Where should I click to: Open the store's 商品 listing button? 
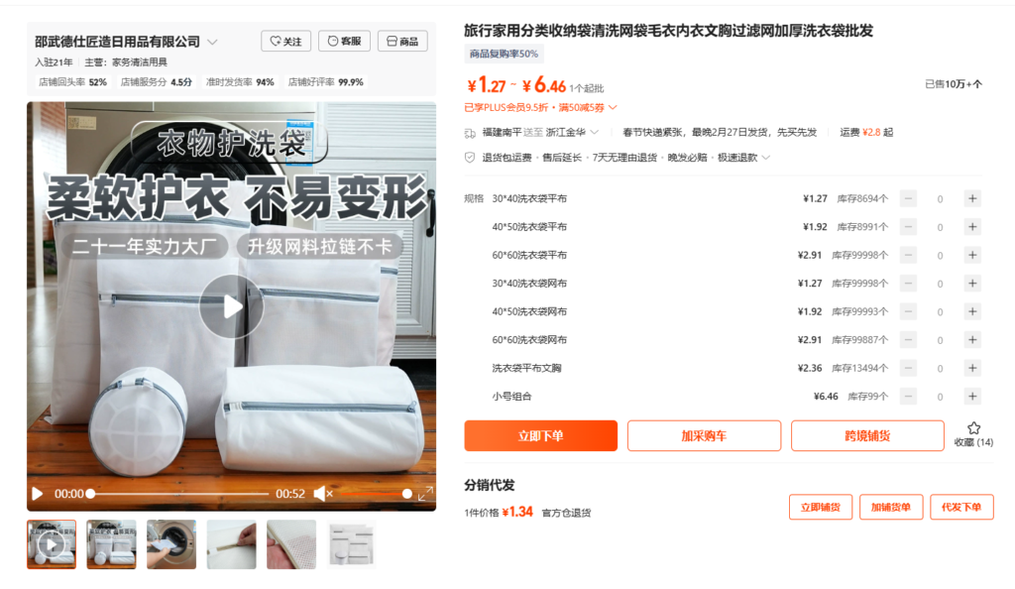(x=402, y=41)
